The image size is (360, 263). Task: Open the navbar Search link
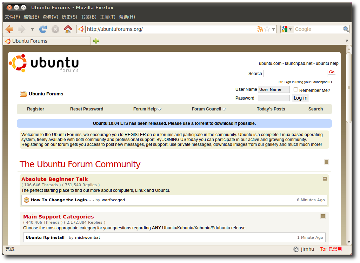(315, 109)
